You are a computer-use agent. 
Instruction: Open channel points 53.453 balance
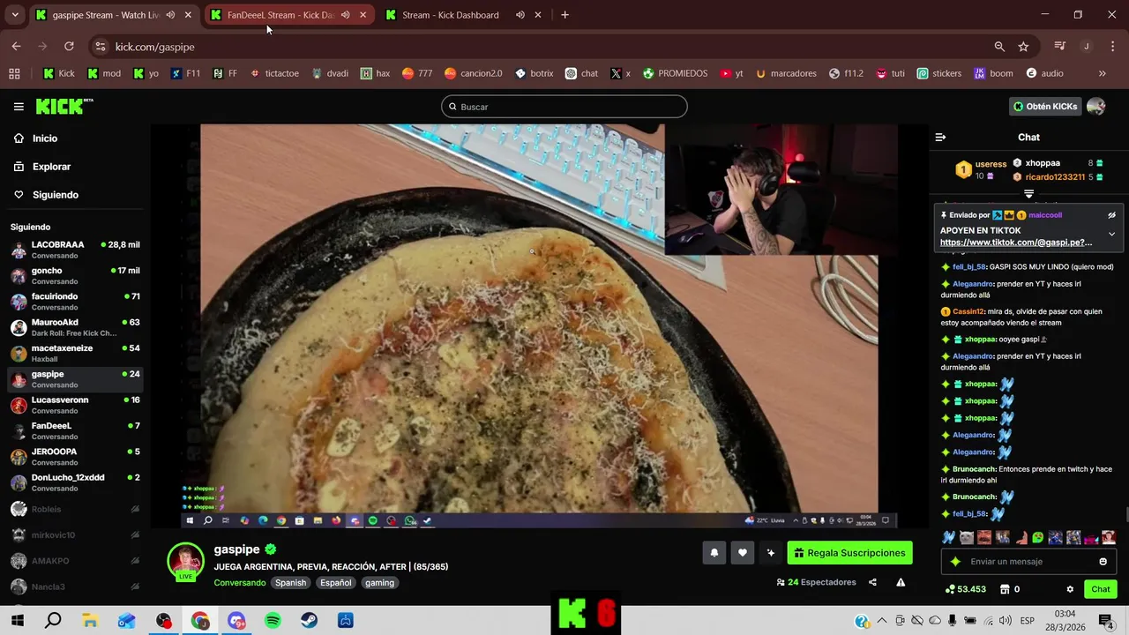965,589
